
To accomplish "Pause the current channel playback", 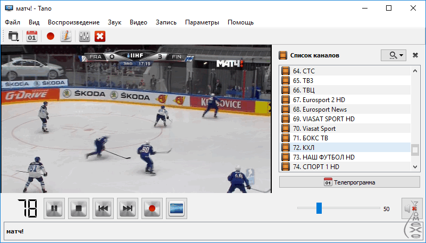I will coord(54,208).
